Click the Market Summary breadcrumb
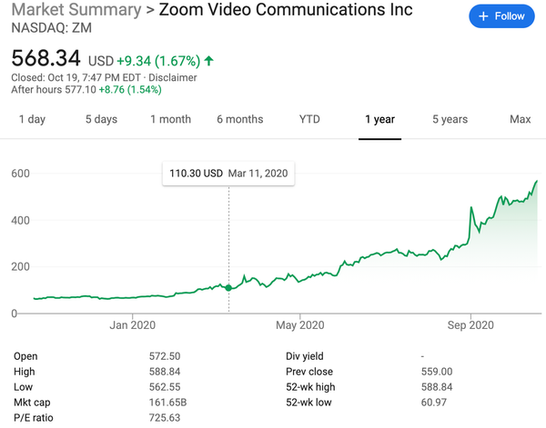The height and width of the screenshot is (428, 546). click(76, 9)
